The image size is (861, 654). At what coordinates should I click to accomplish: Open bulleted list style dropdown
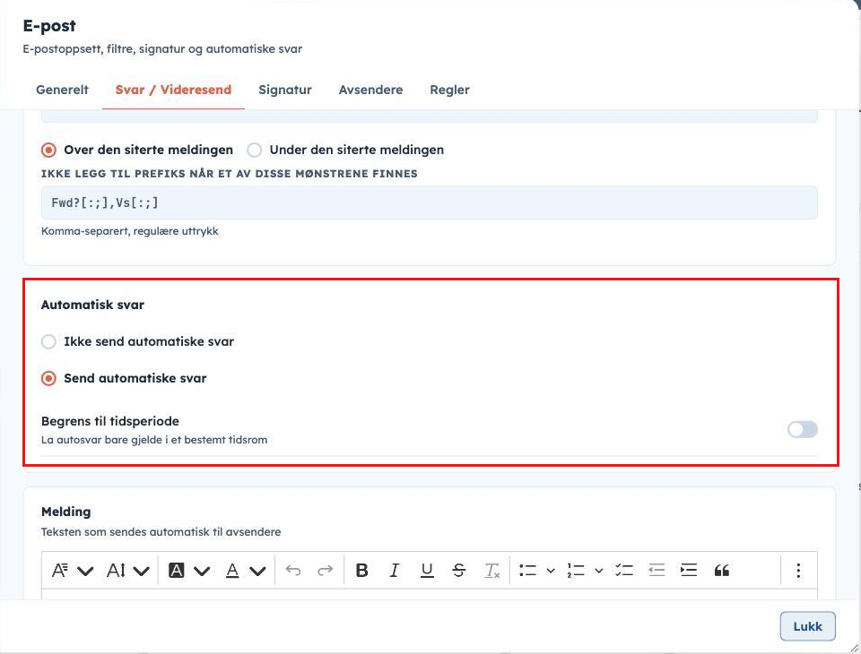pos(551,572)
